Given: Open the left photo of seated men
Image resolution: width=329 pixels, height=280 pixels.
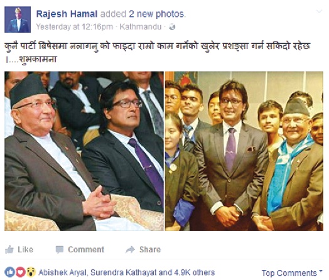Looking at the screenshot, I should coord(84,151).
